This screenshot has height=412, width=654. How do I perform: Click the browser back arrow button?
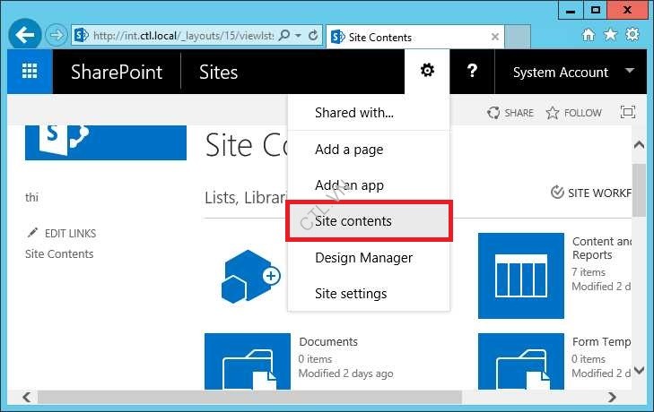point(26,36)
